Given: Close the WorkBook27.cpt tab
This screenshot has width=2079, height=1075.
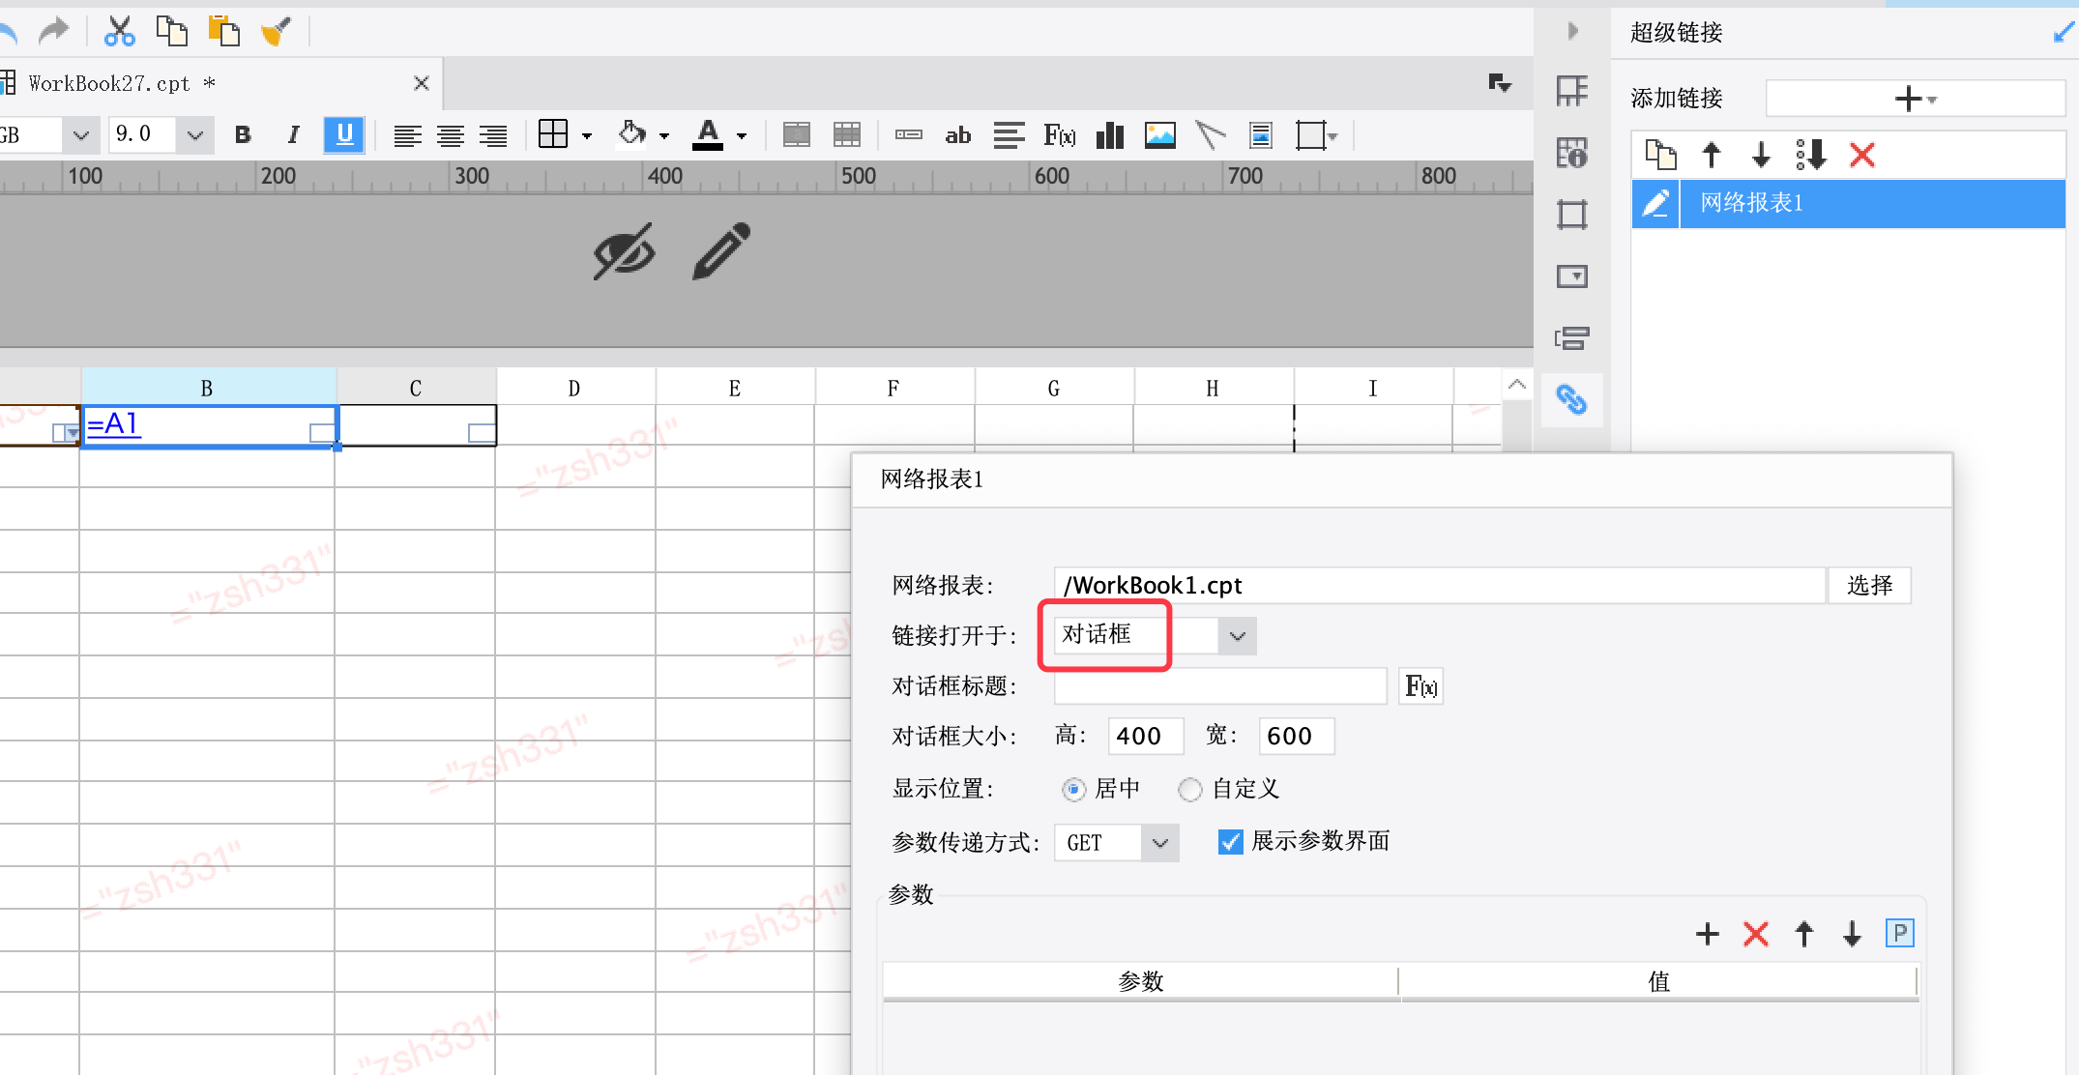Looking at the screenshot, I should (x=422, y=83).
